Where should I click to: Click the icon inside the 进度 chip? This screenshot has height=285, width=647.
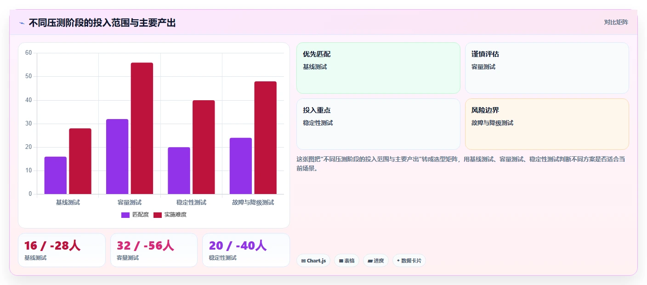(x=370, y=261)
